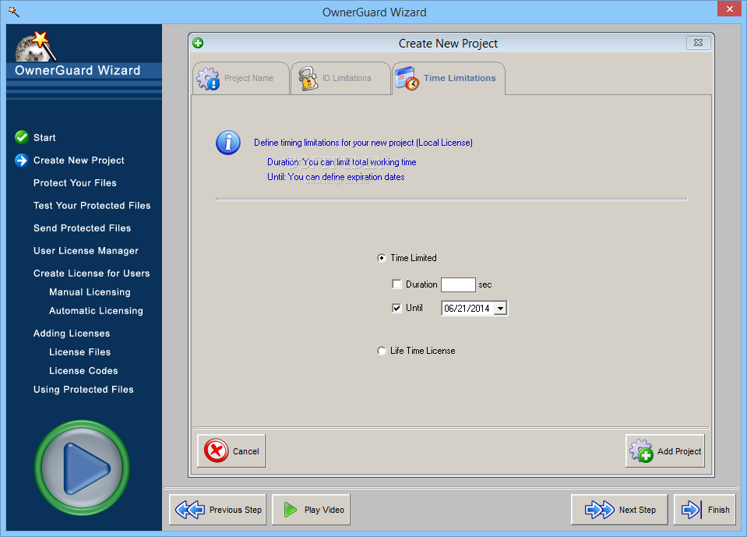Click the blue arrow icon beside Create New Project
The height and width of the screenshot is (537, 747).
(22, 161)
